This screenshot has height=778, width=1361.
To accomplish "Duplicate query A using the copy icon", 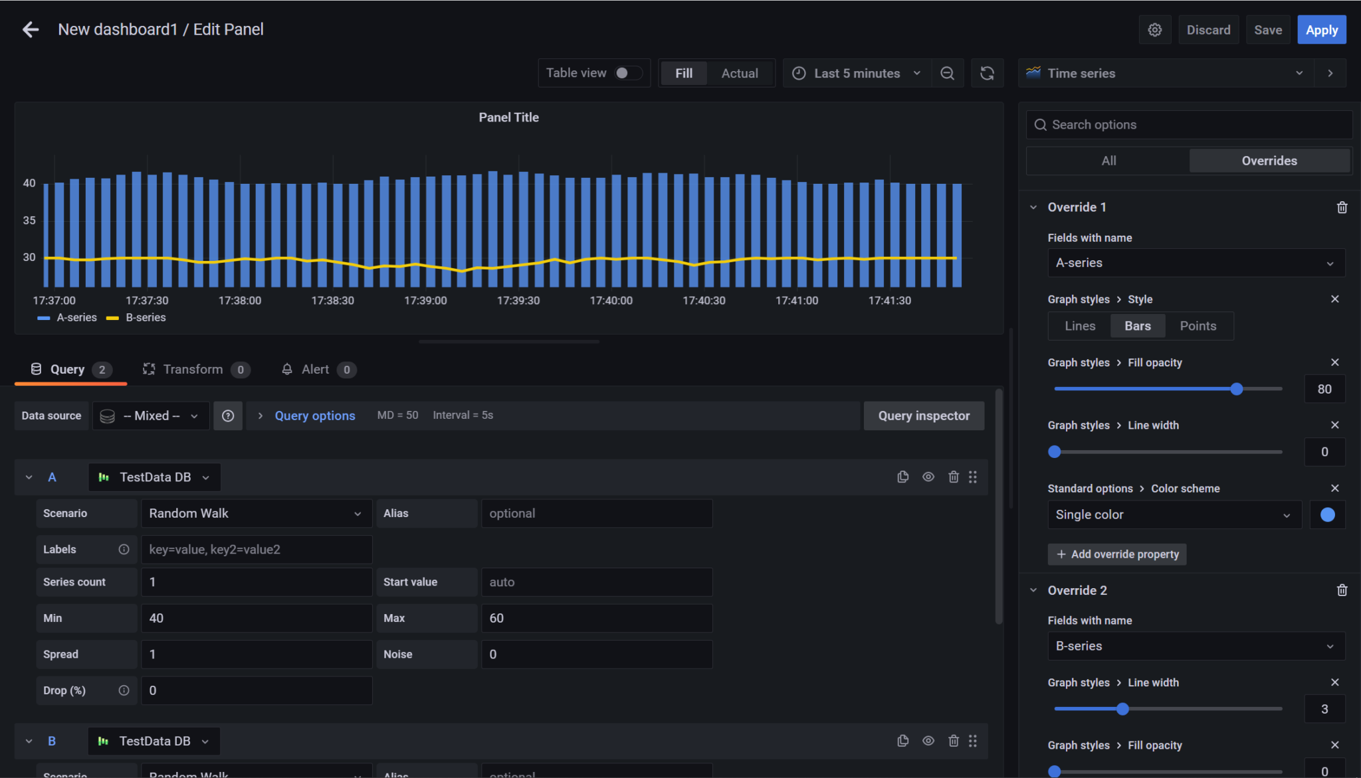I will [902, 477].
